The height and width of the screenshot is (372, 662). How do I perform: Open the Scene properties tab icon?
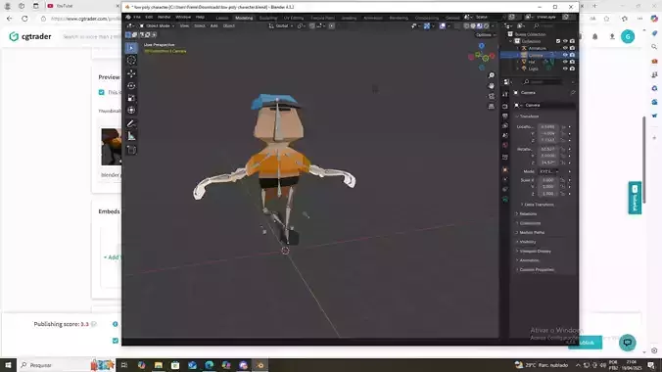coord(505,135)
